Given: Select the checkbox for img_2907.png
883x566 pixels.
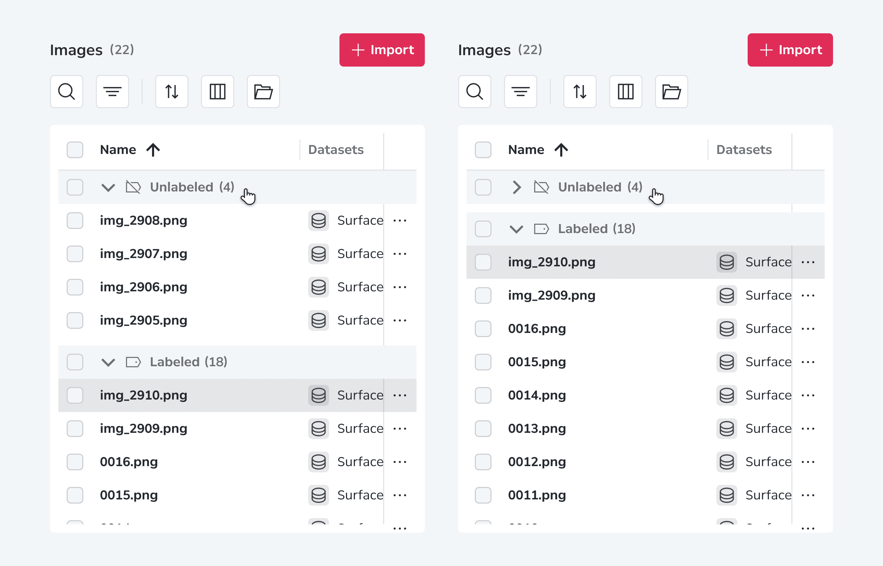Looking at the screenshot, I should [x=75, y=254].
